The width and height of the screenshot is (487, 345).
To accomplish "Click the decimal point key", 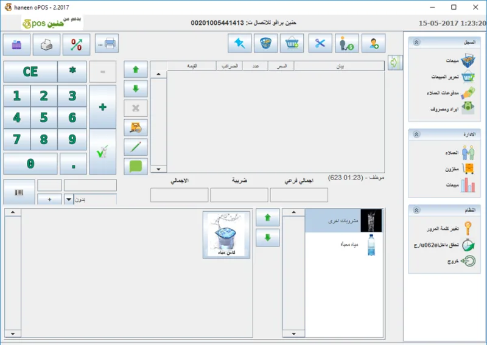I will click(x=73, y=164).
